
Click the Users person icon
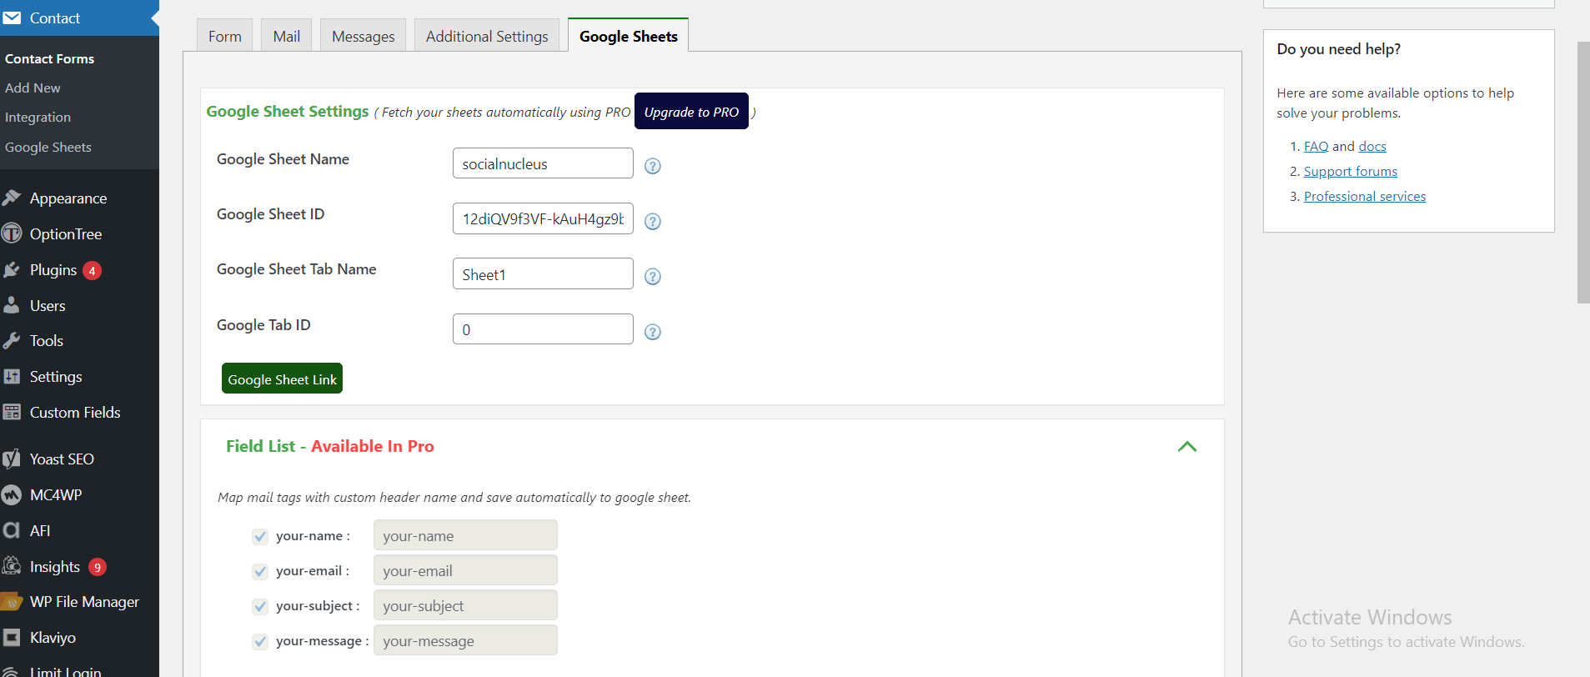12,305
